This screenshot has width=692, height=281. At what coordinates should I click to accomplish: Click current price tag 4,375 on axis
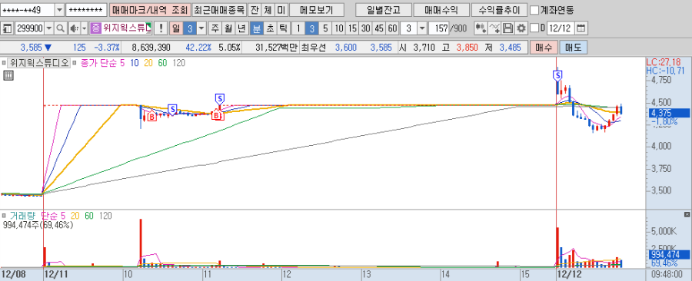668,113
